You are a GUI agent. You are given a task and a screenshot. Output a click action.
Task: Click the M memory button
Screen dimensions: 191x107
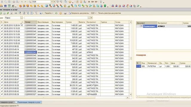(89, 2)
